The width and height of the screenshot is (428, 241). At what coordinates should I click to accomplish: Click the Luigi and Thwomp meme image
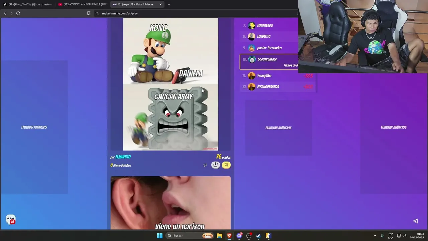click(x=171, y=84)
